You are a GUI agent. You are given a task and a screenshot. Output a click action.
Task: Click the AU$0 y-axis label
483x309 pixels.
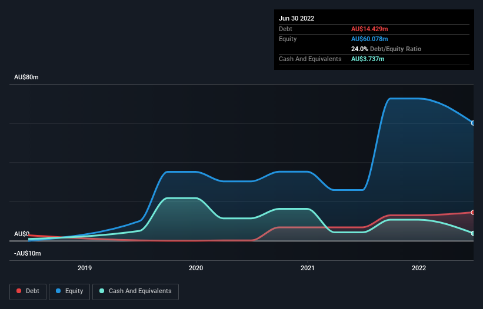pyautogui.click(x=22, y=234)
